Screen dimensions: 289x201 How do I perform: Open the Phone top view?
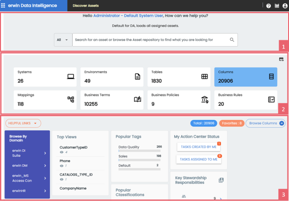click(x=65, y=161)
